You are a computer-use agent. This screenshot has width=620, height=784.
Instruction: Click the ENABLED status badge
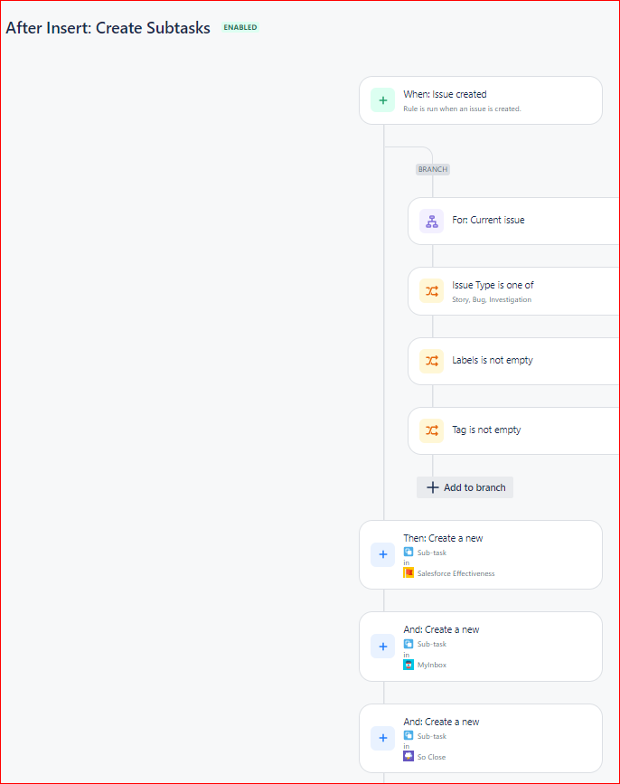[x=240, y=27]
